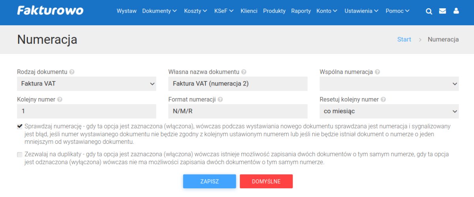Open the user profile icon
This screenshot has height=197, width=474.
456,11
